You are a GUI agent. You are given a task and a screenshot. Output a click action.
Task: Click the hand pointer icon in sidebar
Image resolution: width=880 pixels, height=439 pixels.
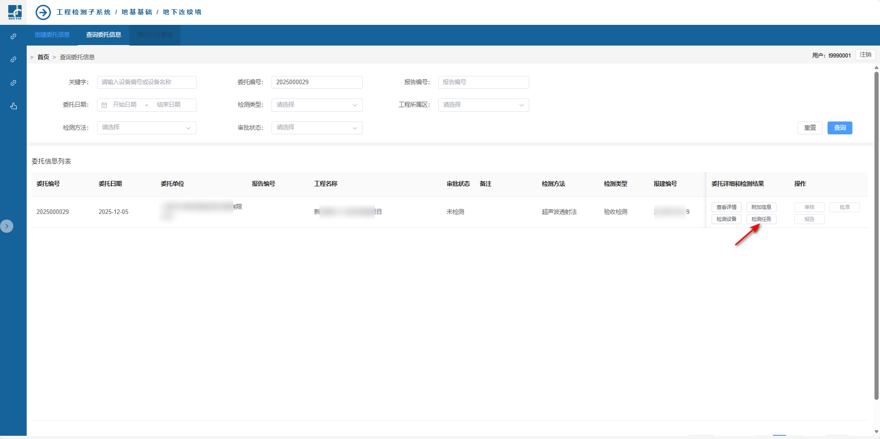click(13, 106)
